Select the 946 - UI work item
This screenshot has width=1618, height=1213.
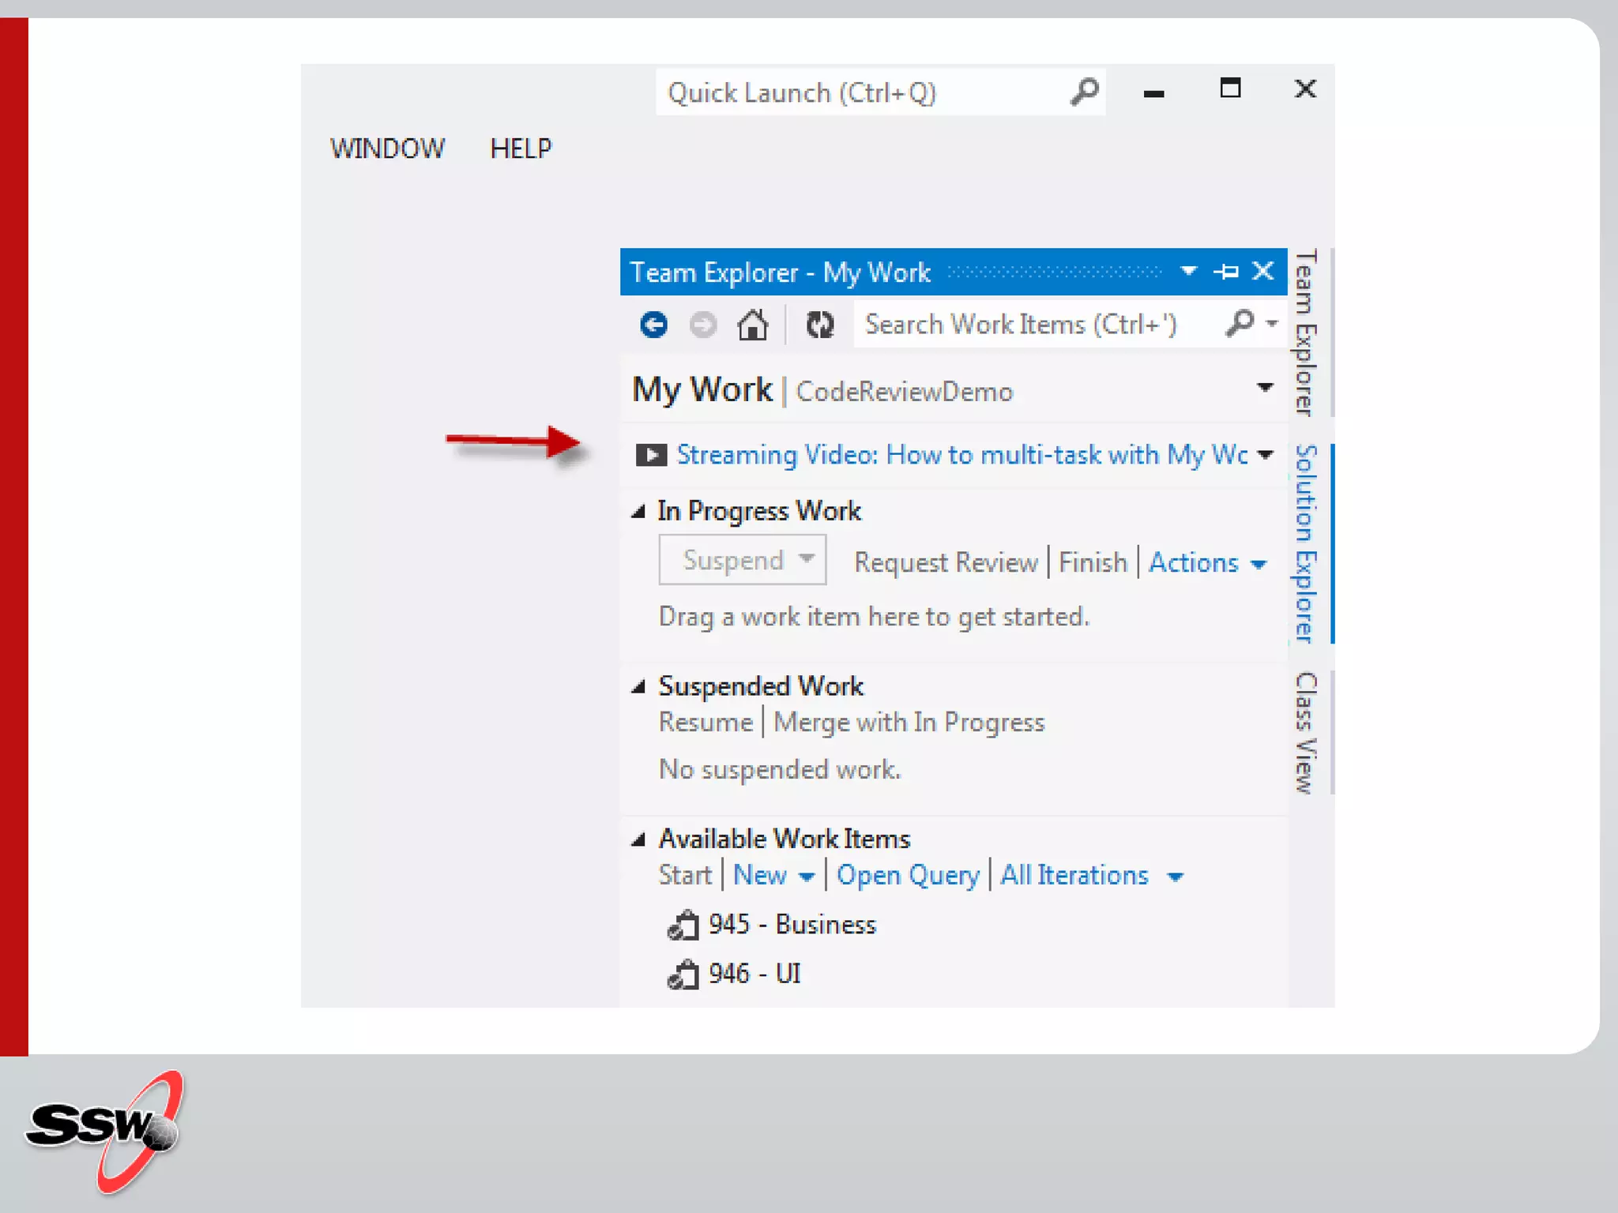click(x=754, y=974)
